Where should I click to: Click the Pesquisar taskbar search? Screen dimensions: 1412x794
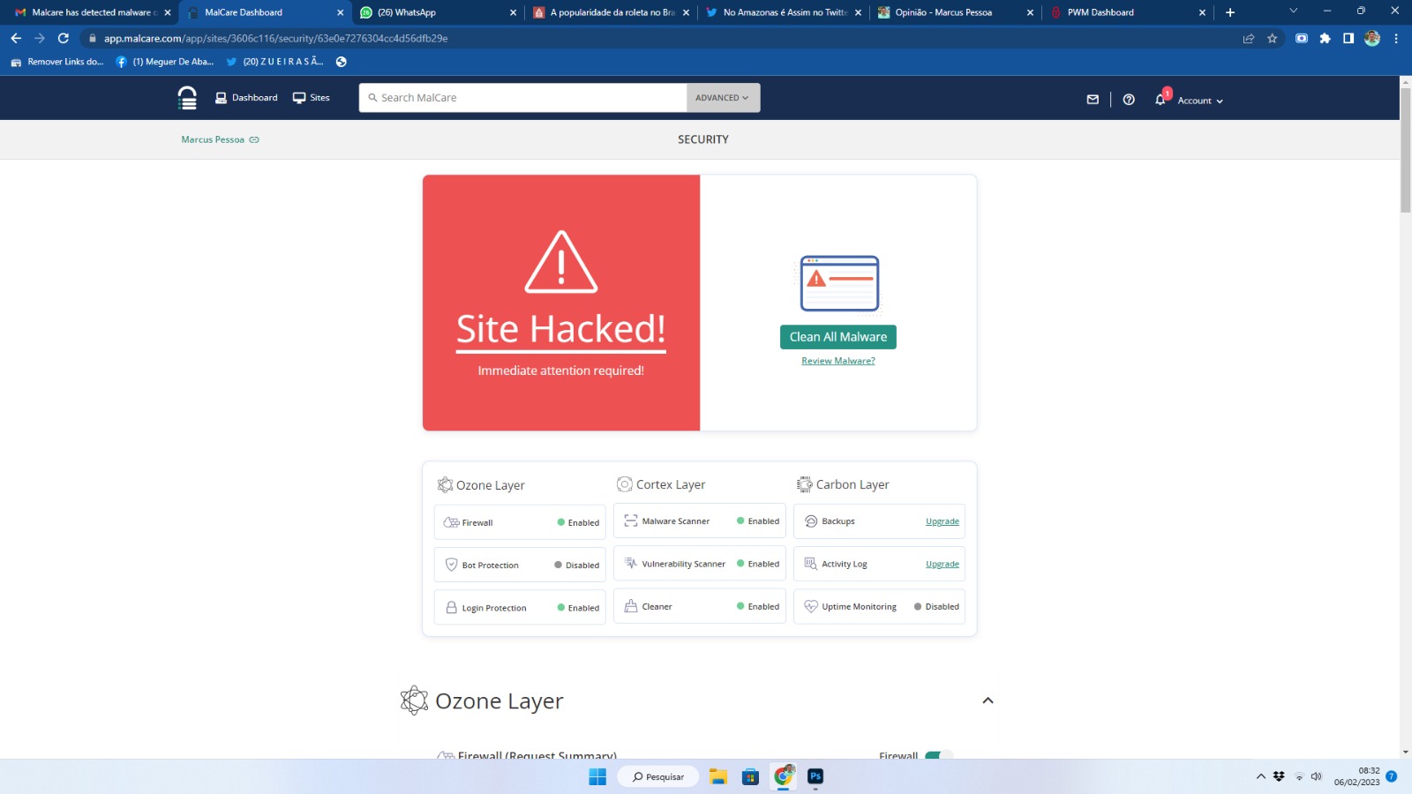click(659, 776)
